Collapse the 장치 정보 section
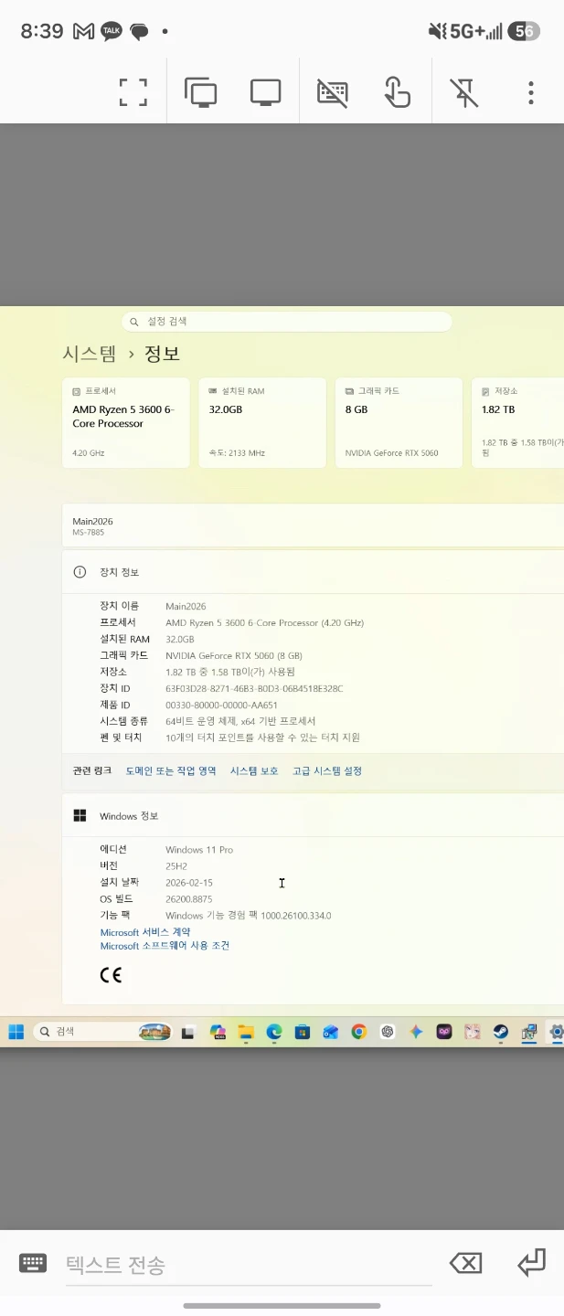The height and width of the screenshot is (1316, 564). click(x=313, y=572)
